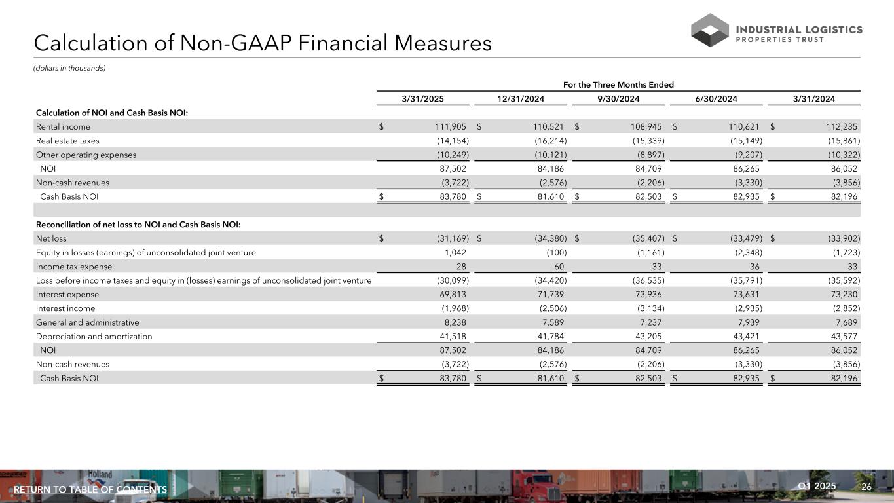This screenshot has width=894, height=503.
Task: Click the Real estate taxes row label
Action: tap(67, 141)
